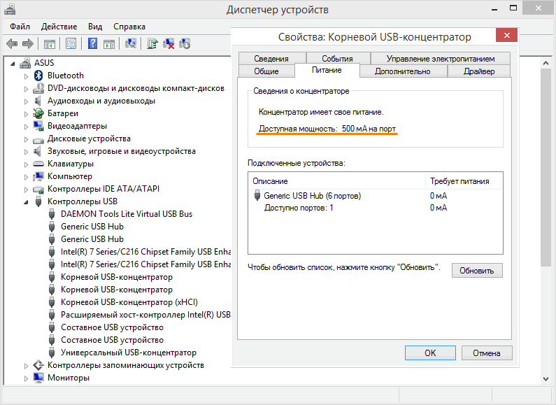This screenshot has height=405, width=556.
Task: Select Контроллеры запоминающих устройств icon
Action: 38,365
